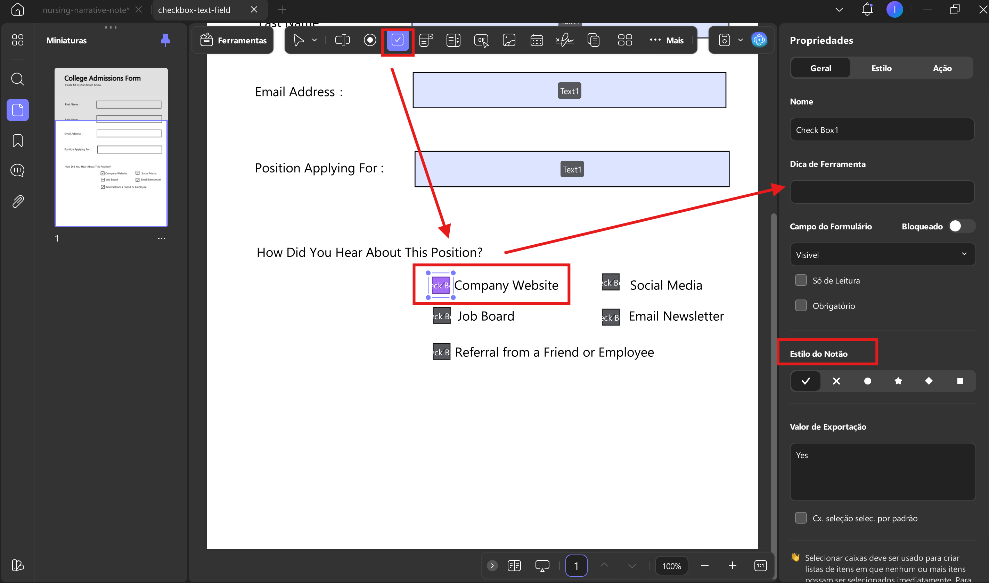Click the user profile avatar

[x=894, y=9]
